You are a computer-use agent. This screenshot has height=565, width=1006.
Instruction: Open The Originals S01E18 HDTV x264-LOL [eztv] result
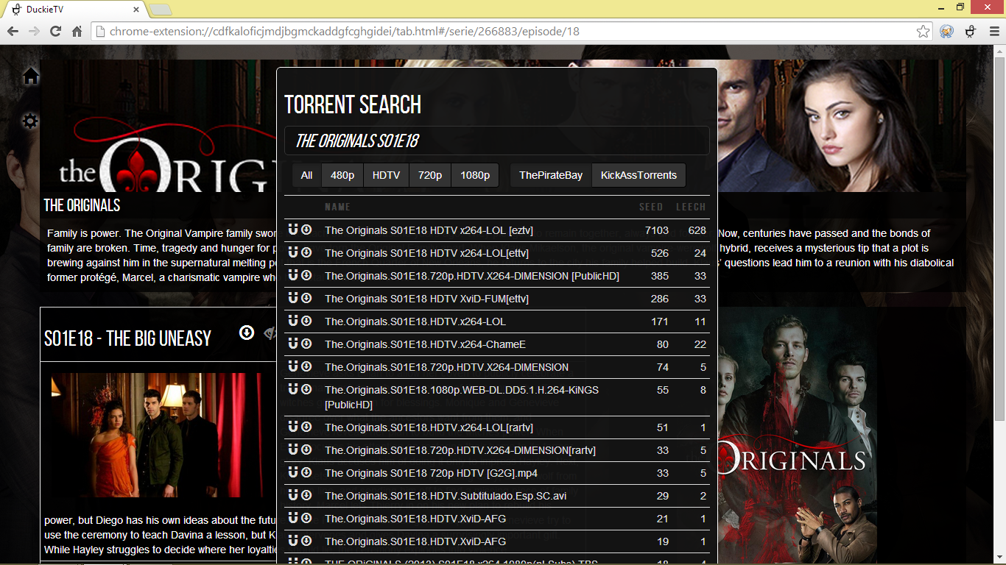click(429, 230)
